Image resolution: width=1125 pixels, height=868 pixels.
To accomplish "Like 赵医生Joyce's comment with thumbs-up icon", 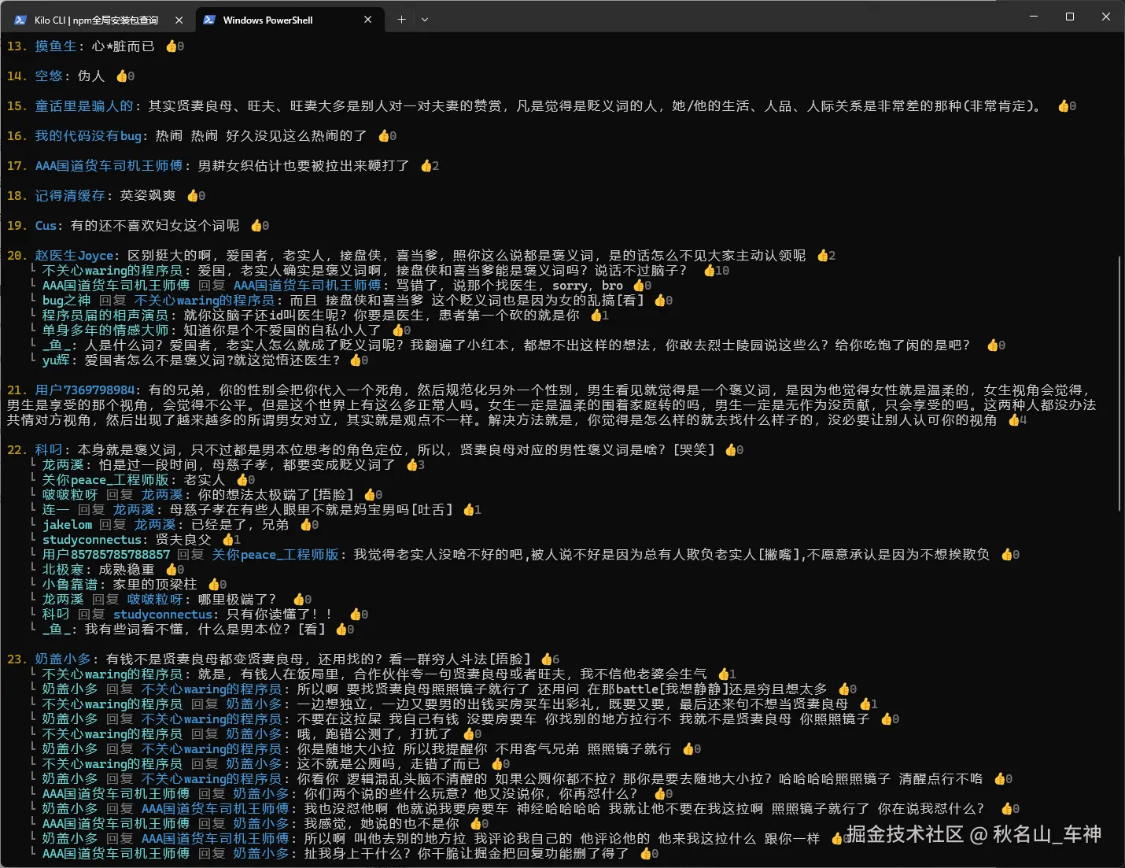I will pyautogui.click(x=823, y=255).
